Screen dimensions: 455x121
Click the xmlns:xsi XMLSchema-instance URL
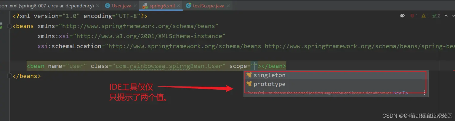click(x=150, y=36)
